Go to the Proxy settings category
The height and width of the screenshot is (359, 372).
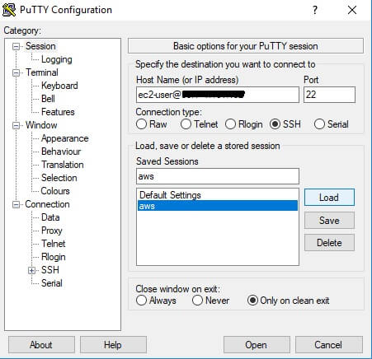52,231
